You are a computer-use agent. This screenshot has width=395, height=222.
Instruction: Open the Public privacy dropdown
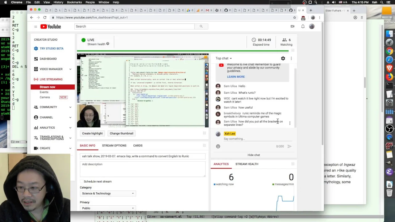click(108, 208)
